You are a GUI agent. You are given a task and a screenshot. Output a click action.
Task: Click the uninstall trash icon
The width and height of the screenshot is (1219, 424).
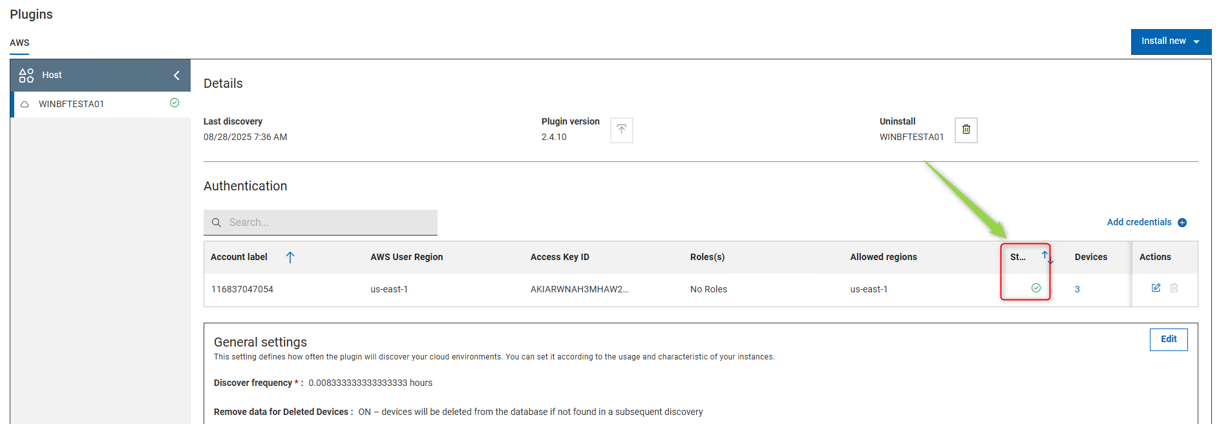tap(966, 130)
